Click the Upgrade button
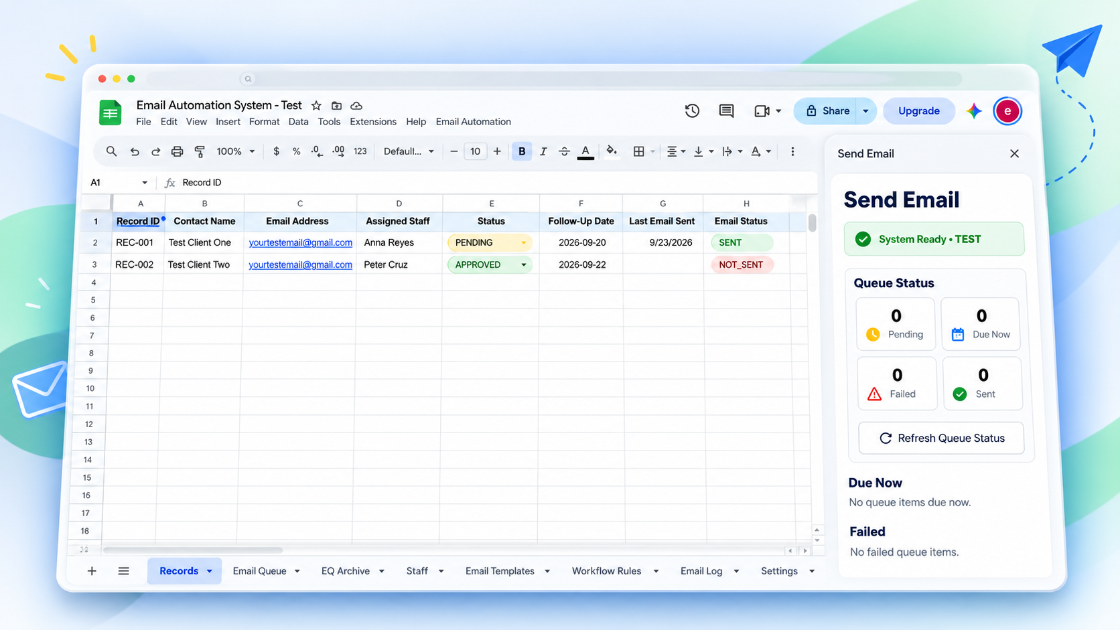Image resolution: width=1120 pixels, height=630 pixels. pos(918,111)
